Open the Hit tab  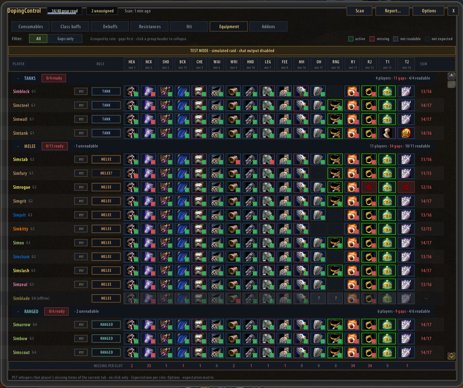point(189,27)
